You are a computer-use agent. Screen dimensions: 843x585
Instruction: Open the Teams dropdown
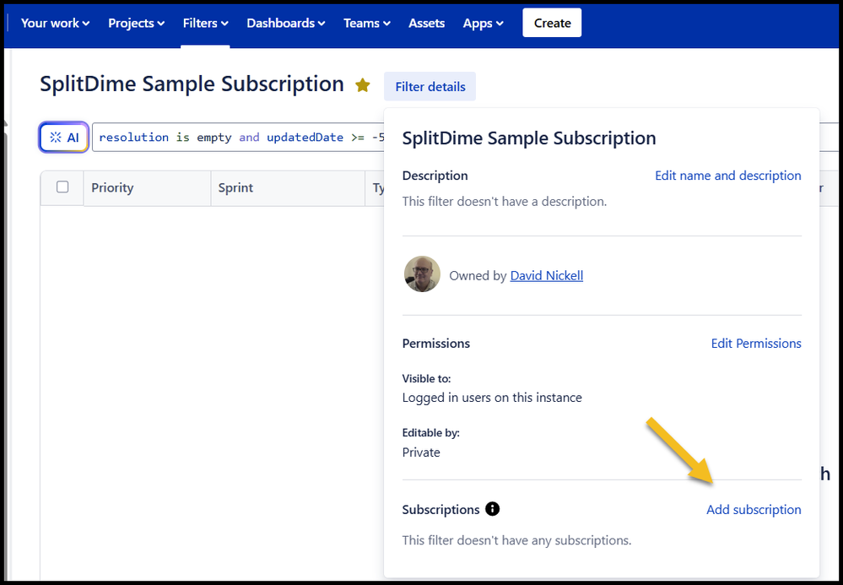(x=367, y=23)
